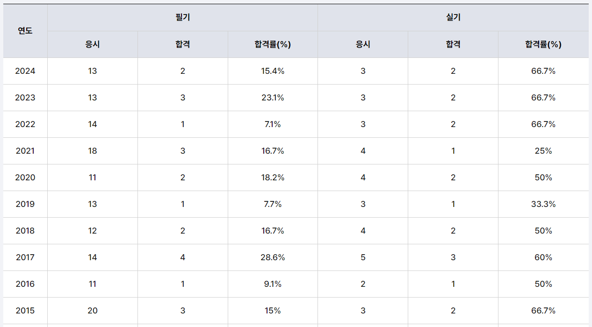Click the 합격 header under 실기
Viewport: 592px width, 327px height.
tap(453, 44)
